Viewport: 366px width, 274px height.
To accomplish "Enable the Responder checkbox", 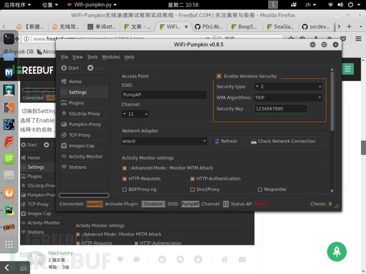I will 260,189.
